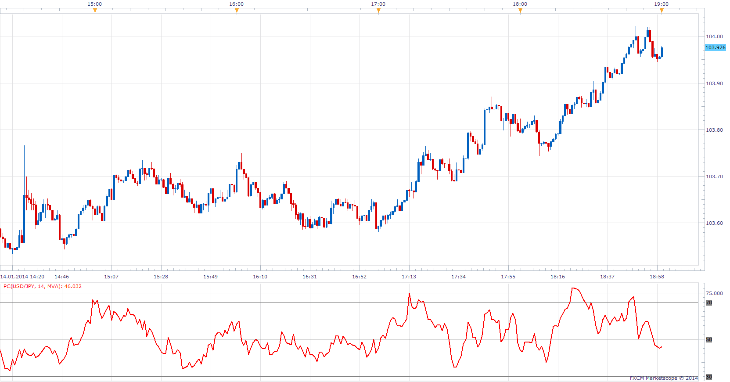Image resolution: width=730 pixels, height=382 pixels.
Task: Click the 103.80 price axis label
Action: pos(714,130)
